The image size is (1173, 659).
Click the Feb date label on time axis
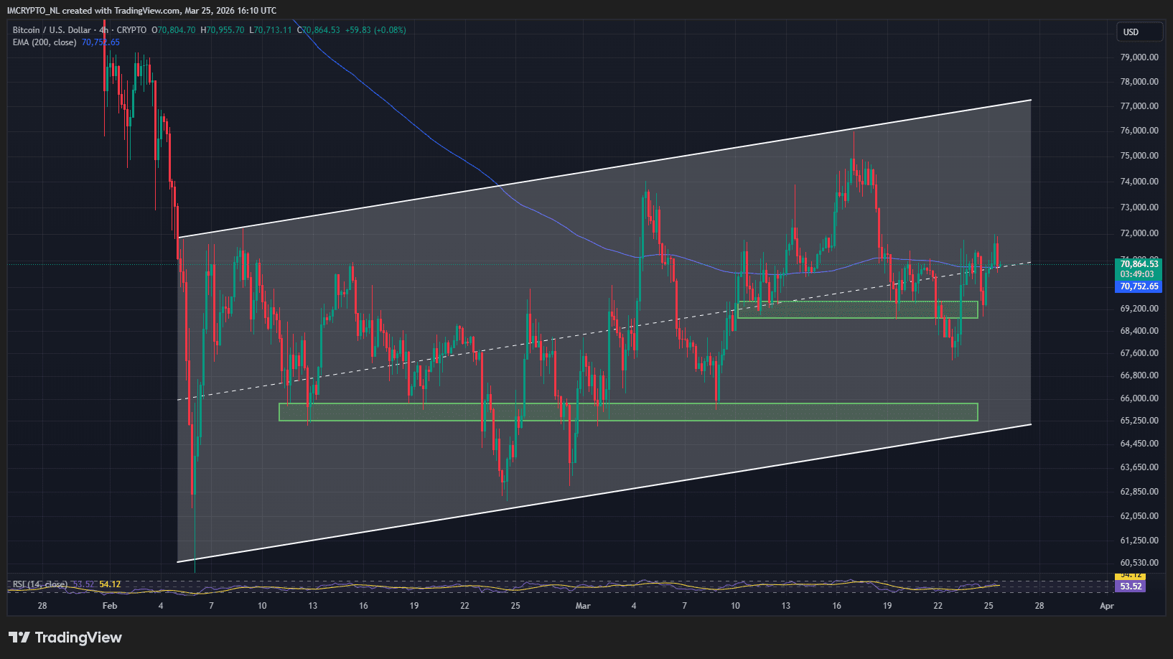point(110,606)
